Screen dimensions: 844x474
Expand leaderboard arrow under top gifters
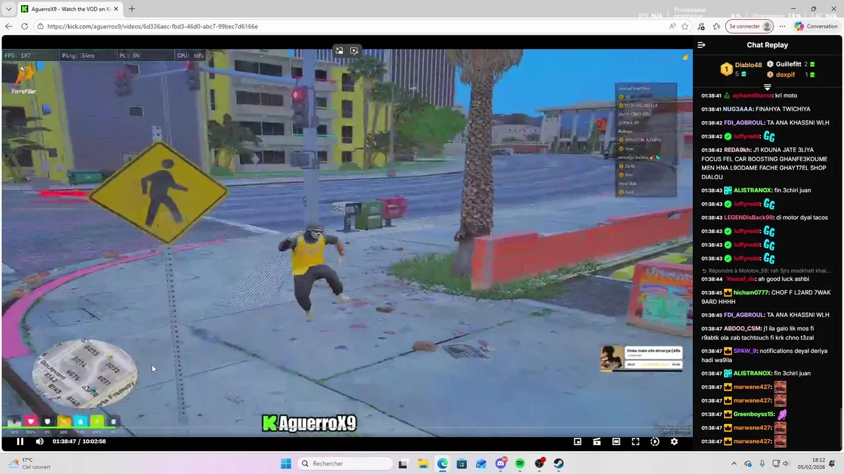tap(768, 87)
